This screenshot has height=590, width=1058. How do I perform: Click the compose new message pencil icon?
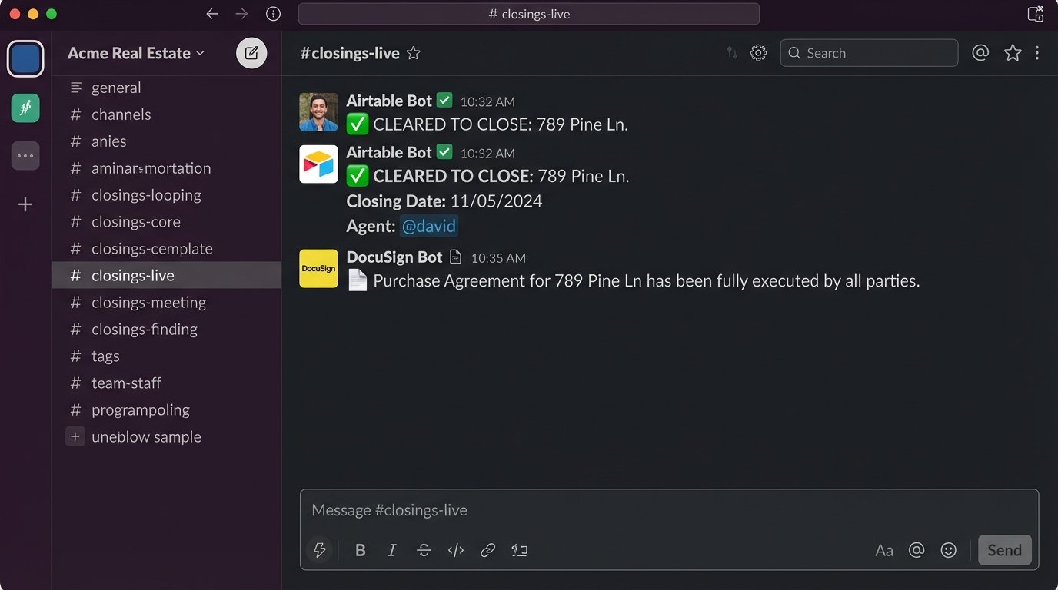251,52
